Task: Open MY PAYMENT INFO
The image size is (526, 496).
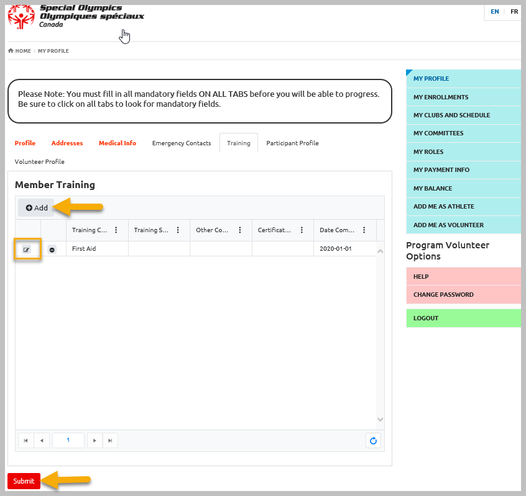Action: coord(463,170)
